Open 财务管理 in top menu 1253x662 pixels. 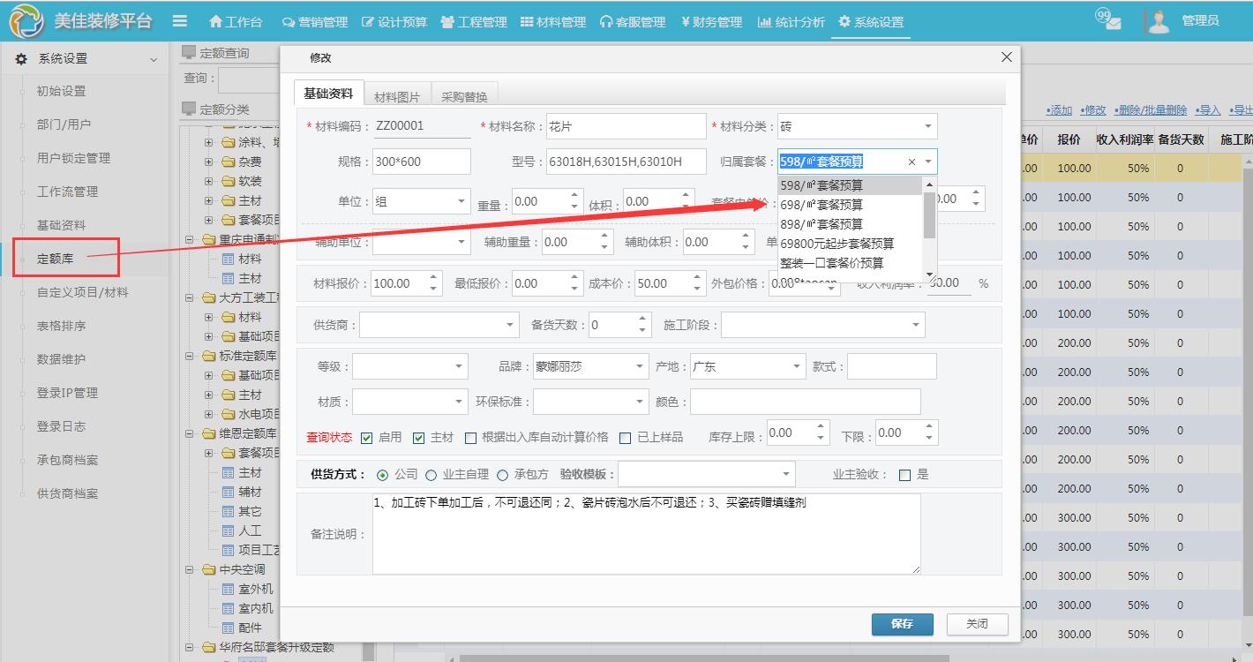pos(711,22)
